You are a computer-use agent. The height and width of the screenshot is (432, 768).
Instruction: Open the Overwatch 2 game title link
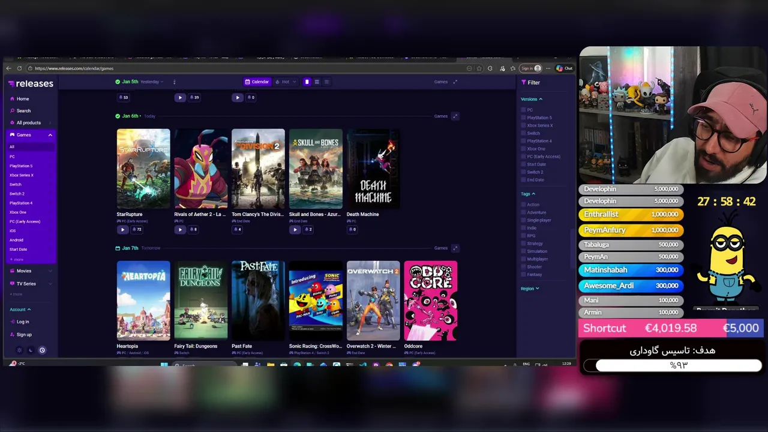click(373, 346)
